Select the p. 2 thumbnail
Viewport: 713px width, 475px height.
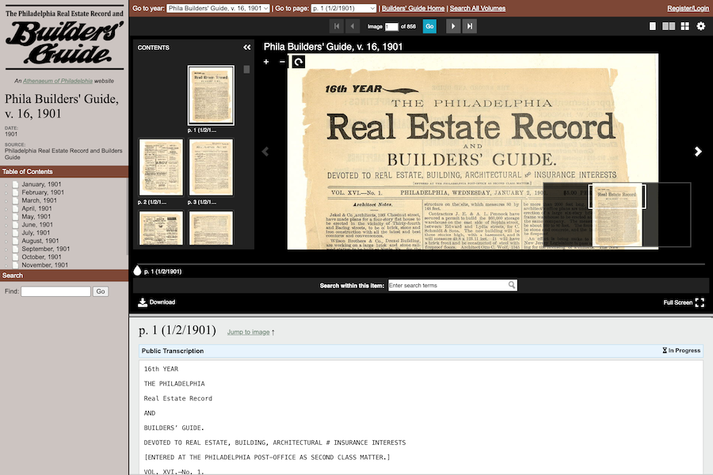(161, 167)
